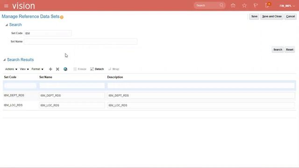Click the Set Code column header
299x168 pixels.
tap(10, 77)
